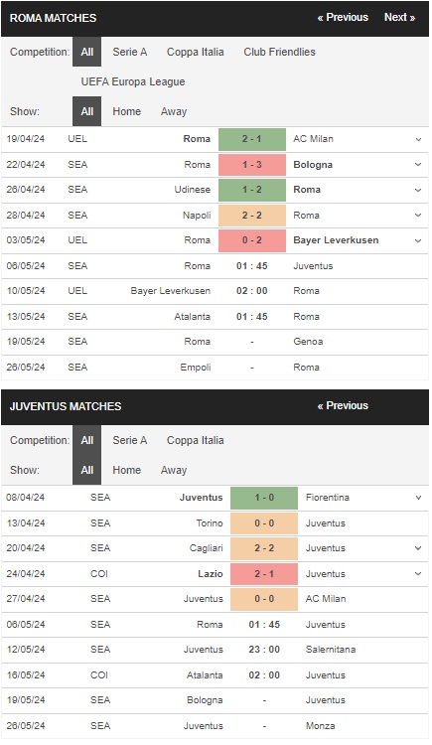
Task: Expand the Roma vs Bayer Leverkusen row
Action: pos(418,240)
